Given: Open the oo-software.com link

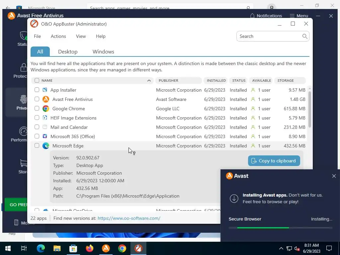Looking at the screenshot, I should [129, 218].
